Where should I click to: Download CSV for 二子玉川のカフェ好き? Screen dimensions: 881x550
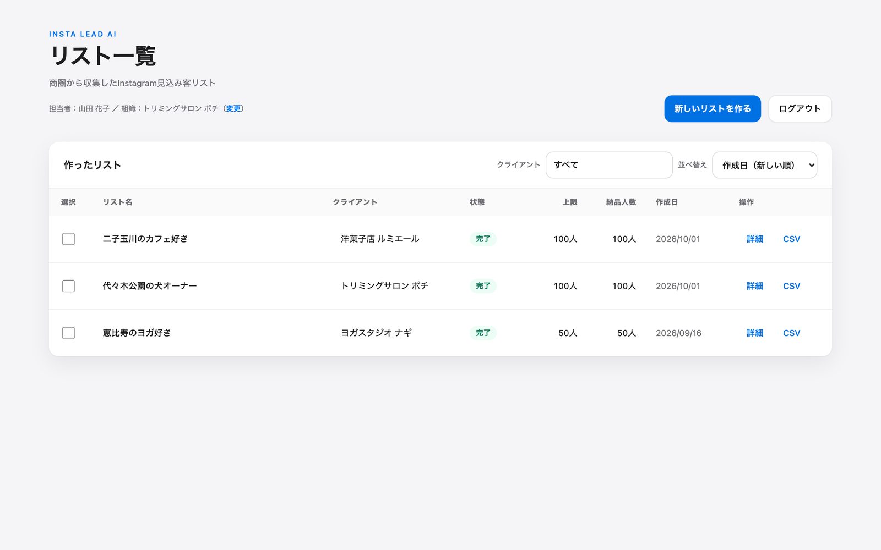tap(791, 239)
